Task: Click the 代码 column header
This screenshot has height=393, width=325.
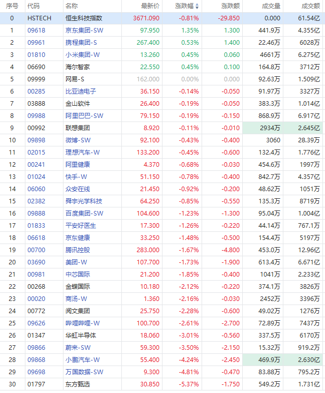Action: [x=34, y=6]
